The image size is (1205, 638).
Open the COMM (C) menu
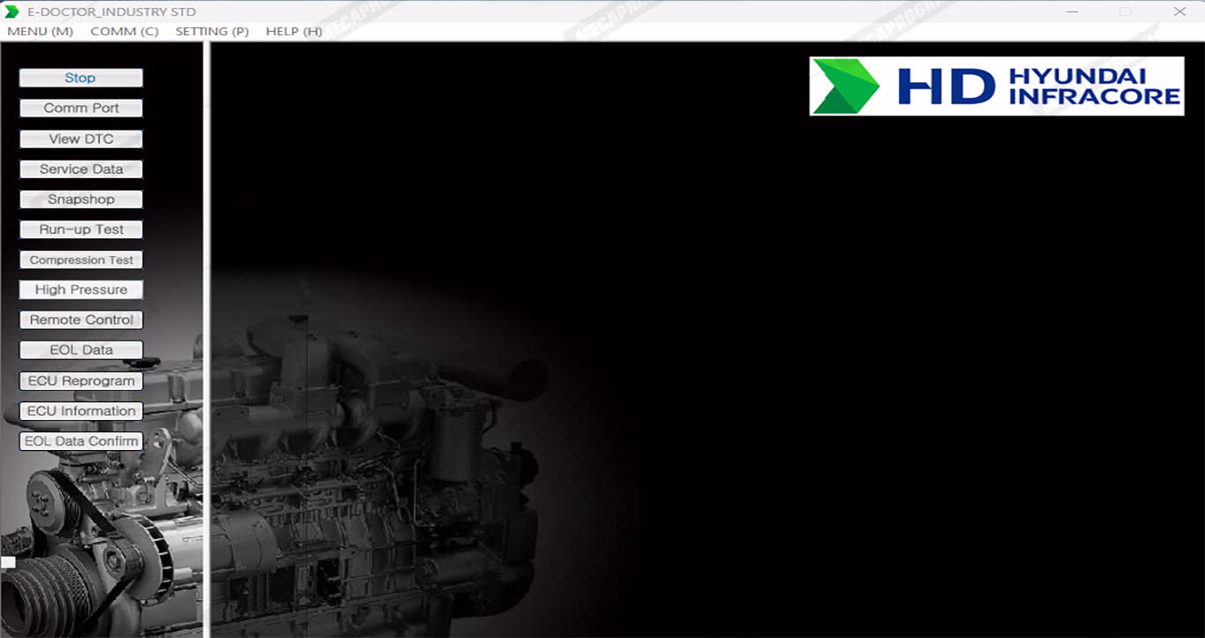click(x=124, y=31)
